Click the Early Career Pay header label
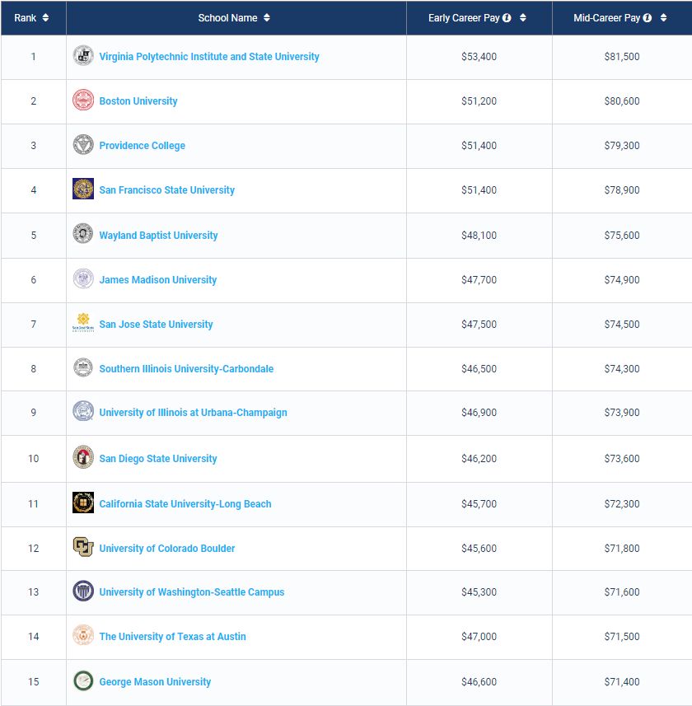692x706 pixels. click(x=464, y=18)
